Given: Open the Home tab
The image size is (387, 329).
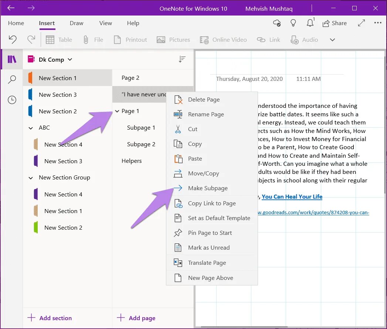Looking at the screenshot, I should tap(16, 23).
